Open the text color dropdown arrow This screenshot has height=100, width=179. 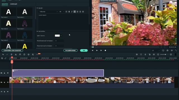61,36
